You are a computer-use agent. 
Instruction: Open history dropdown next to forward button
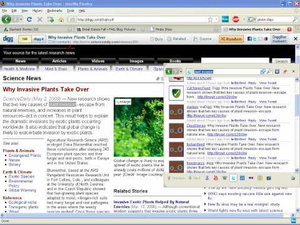21,19
